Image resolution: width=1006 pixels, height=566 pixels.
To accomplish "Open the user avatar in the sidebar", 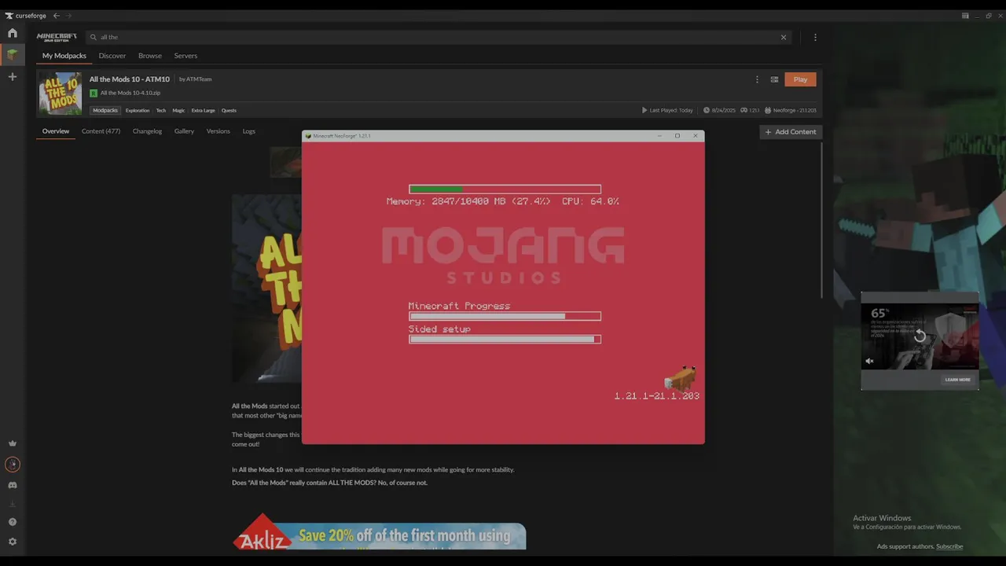I will point(12,465).
